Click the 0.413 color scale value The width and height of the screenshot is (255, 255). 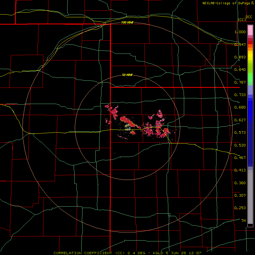[240, 170]
